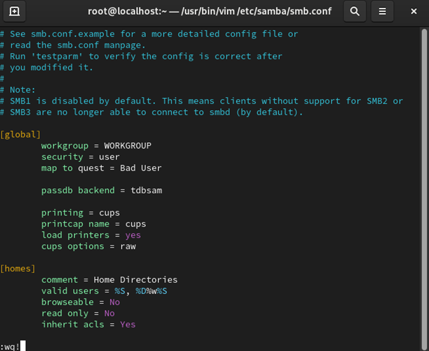The width and height of the screenshot is (429, 351).
Task: Click the window title text
Action: [x=210, y=11]
